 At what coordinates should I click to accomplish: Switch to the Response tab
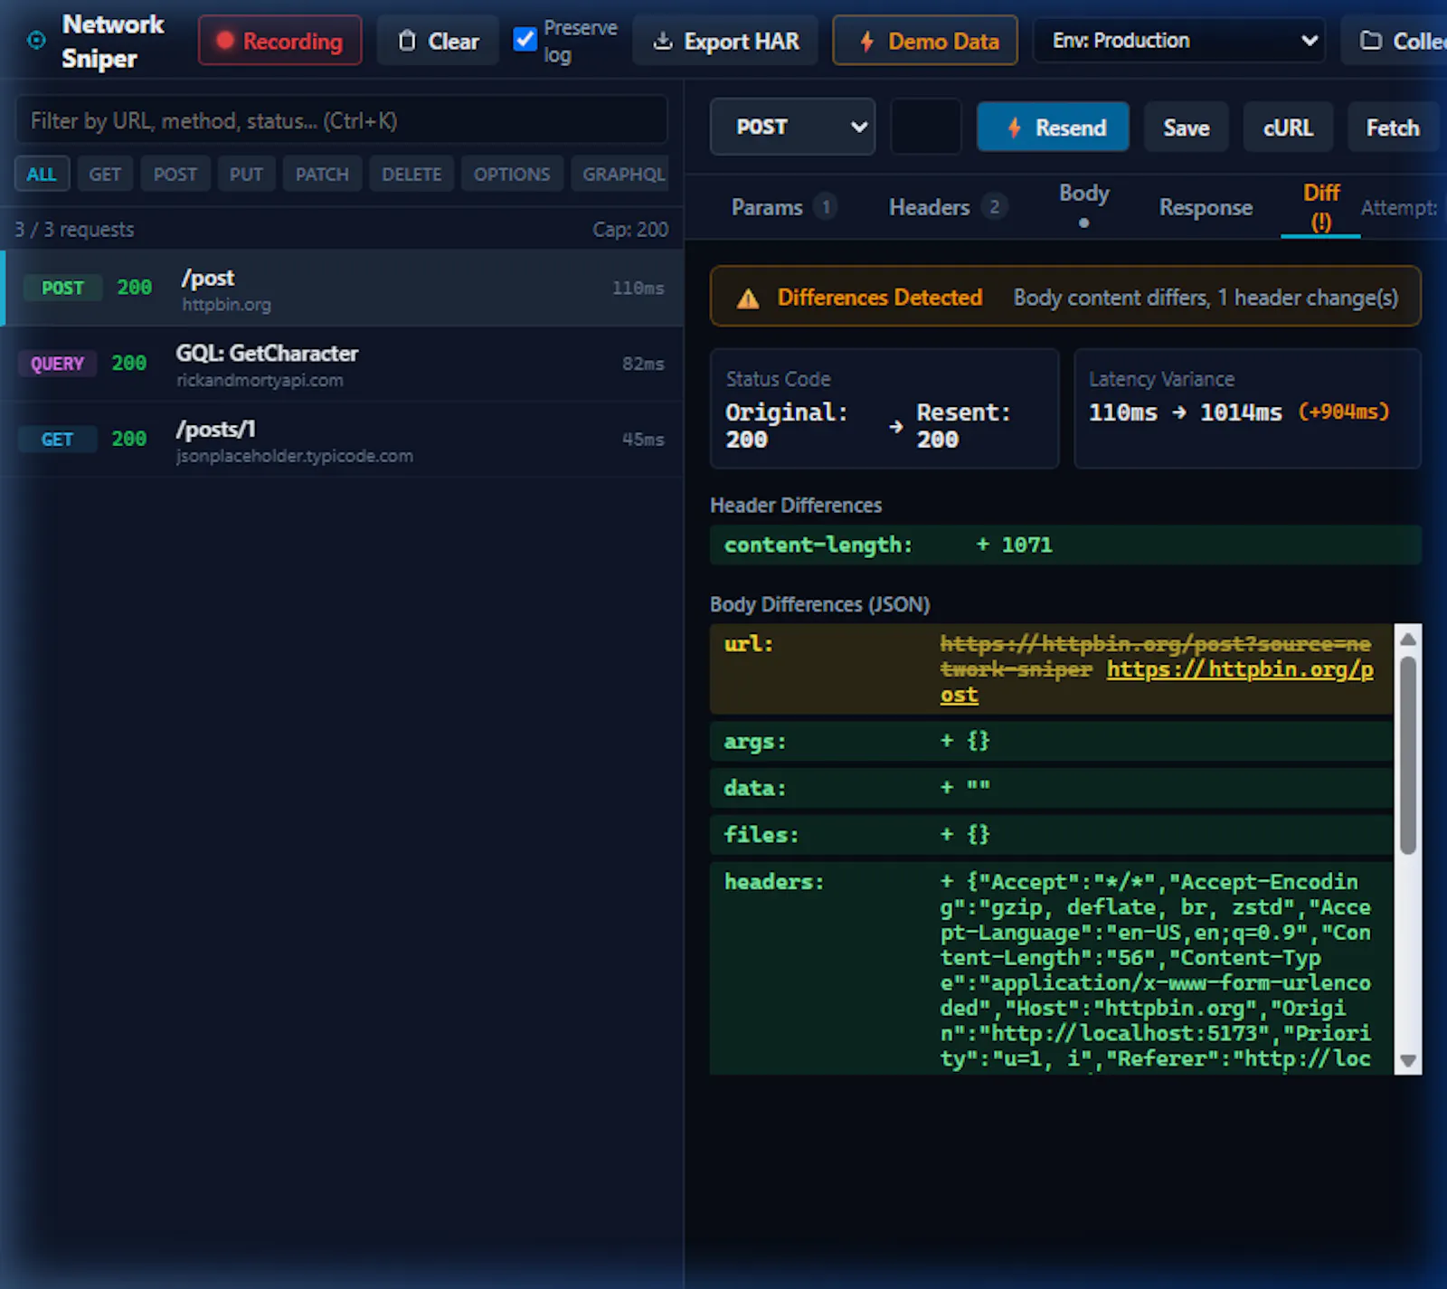point(1206,207)
